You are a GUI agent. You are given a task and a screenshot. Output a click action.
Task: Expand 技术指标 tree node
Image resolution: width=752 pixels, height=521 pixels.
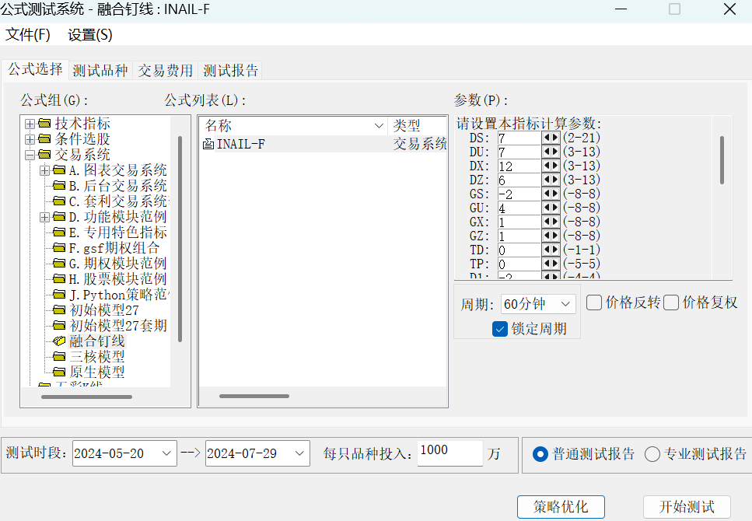point(30,124)
